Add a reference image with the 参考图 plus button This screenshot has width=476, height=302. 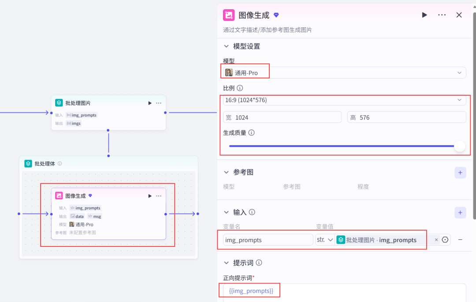pyautogui.click(x=460, y=172)
